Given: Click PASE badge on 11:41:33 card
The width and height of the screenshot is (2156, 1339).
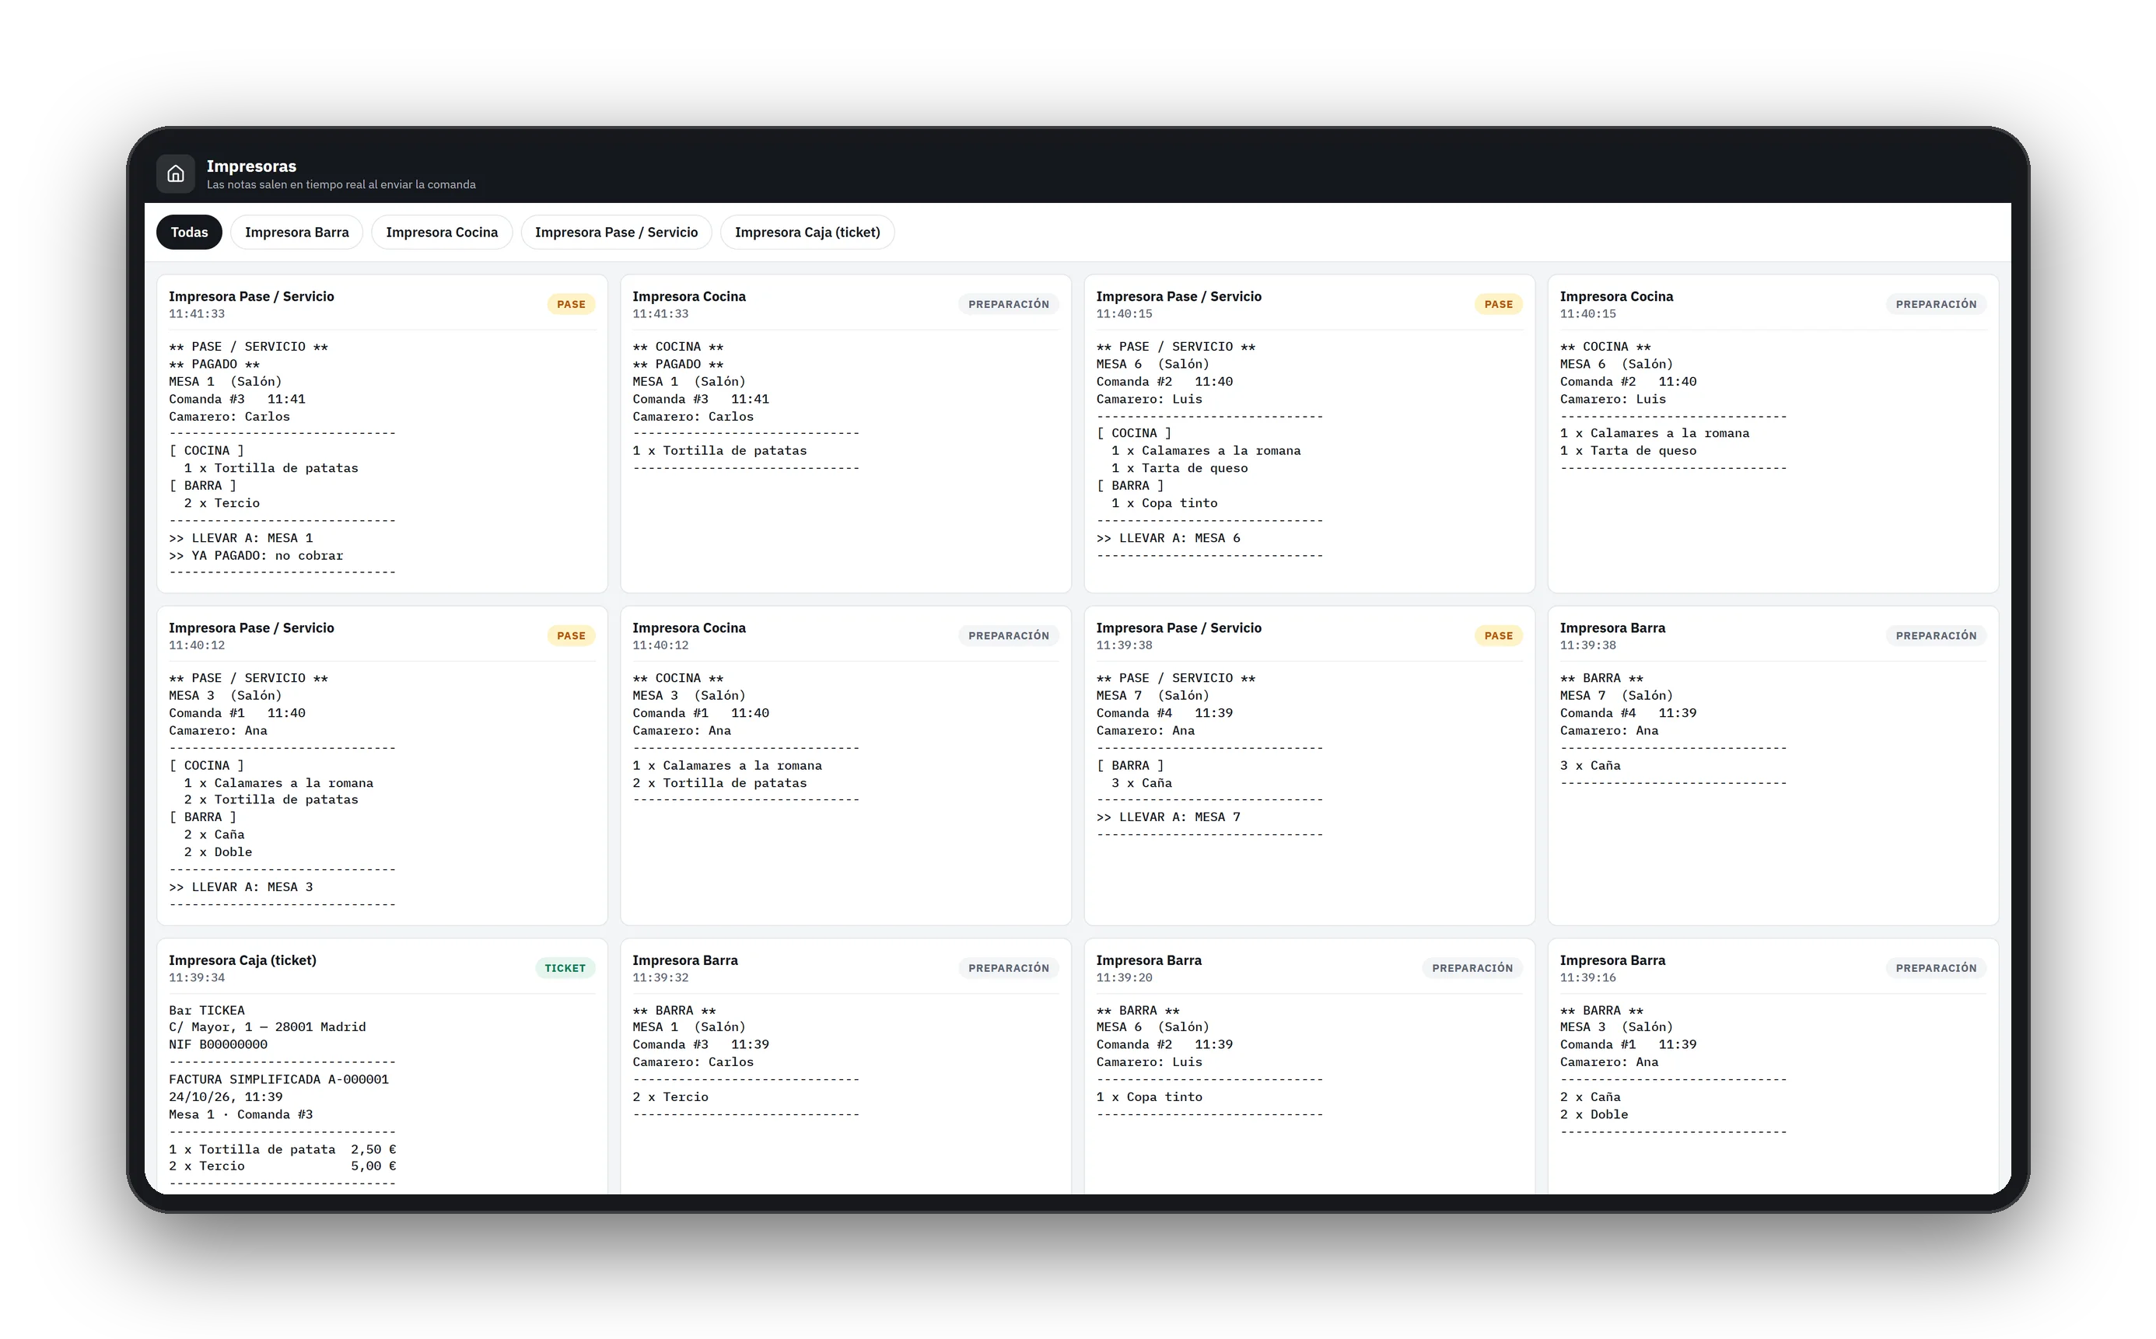Looking at the screenshot, I should 572,304.
